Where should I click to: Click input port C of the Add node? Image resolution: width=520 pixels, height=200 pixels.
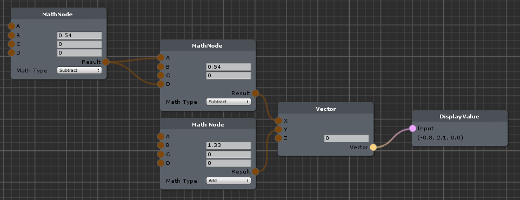[x=161, y=154]
